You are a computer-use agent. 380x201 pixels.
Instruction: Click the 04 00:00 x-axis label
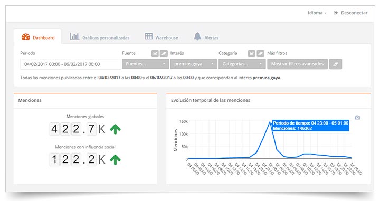tap(193, 169)
